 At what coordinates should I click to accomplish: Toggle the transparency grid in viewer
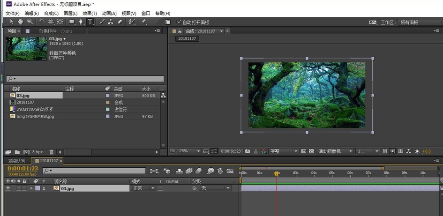pyautogui.click(x=311, y=151)
